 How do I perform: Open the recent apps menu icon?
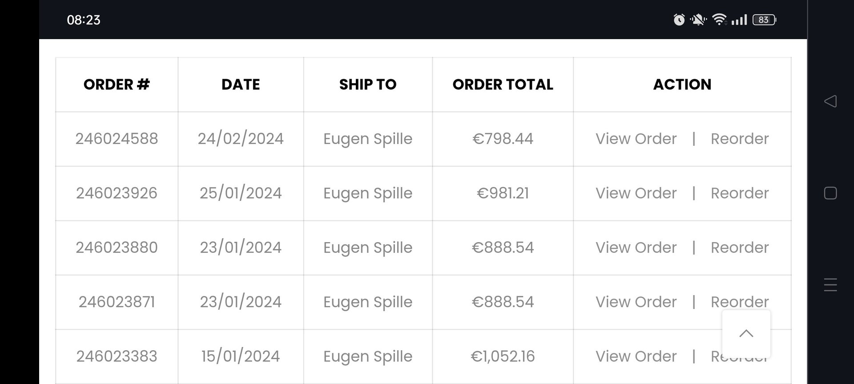tap(830, 284)
